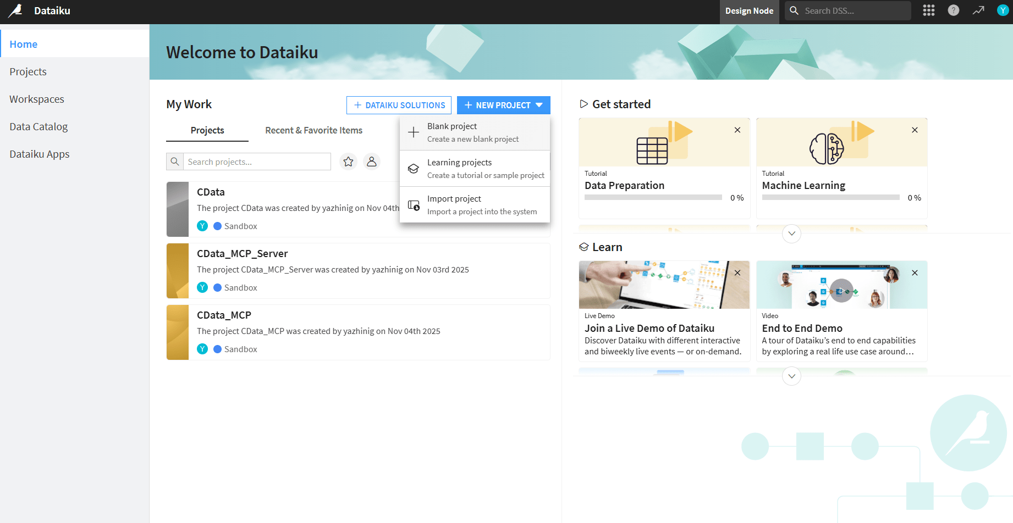The height and width of the screenshot is (523, 1013).
Task: Dismiss the Data Preparation tutorial card
Action: 737,130
